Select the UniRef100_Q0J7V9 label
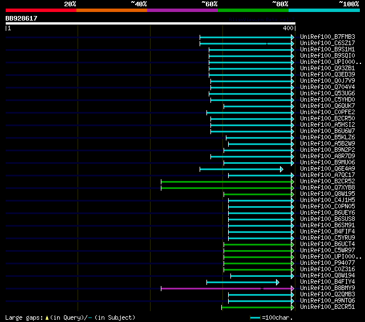Image resolution: width=365 pixels, height=322 pixels. (x=327, y=81)
